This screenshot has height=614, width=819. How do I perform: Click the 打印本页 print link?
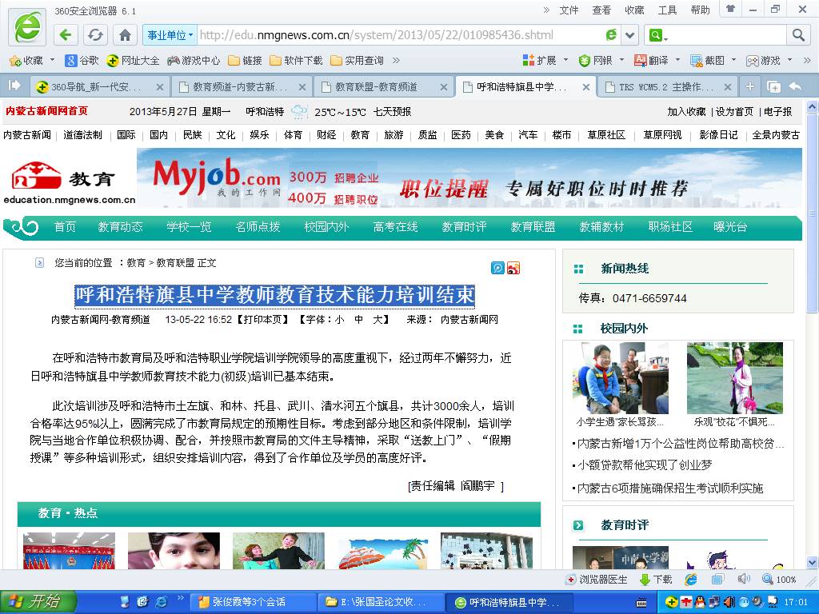tap(262, 319)
